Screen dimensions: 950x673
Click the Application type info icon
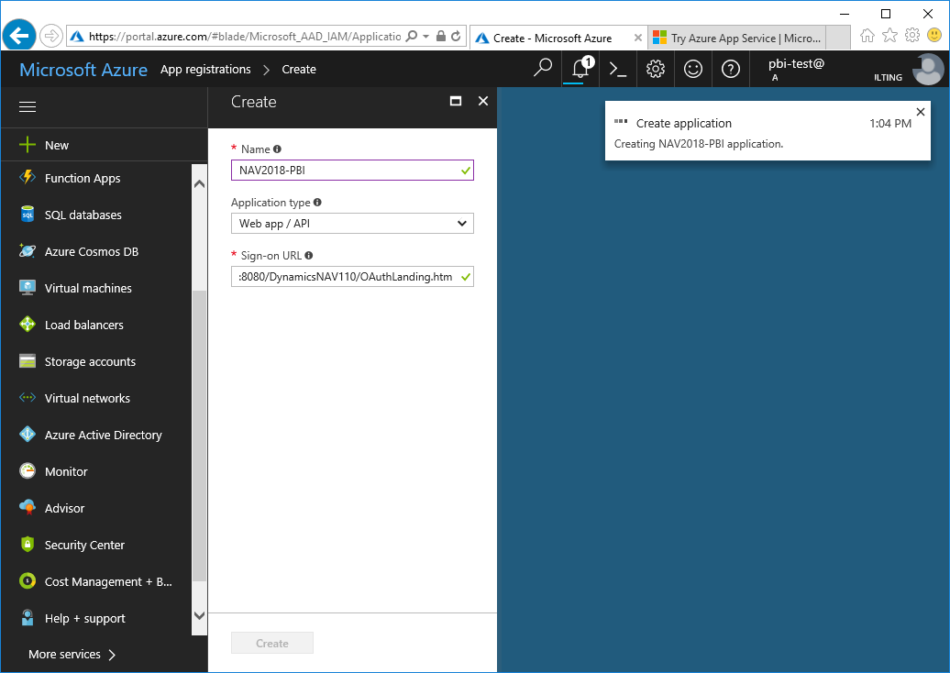[x=317, y=203]
